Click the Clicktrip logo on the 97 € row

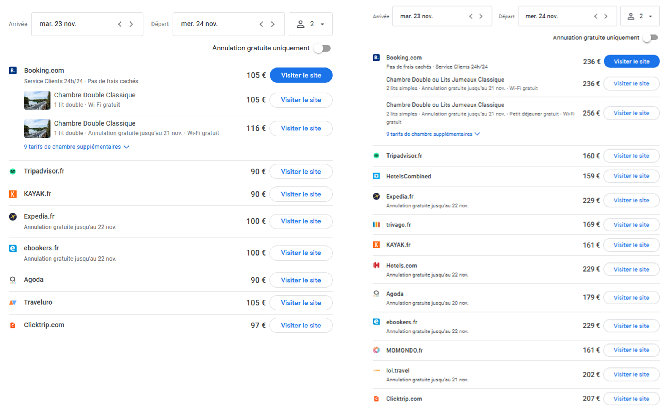tap(13, 326)
